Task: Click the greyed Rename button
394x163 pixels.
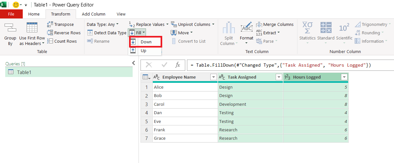Action: tap(98, 41)
